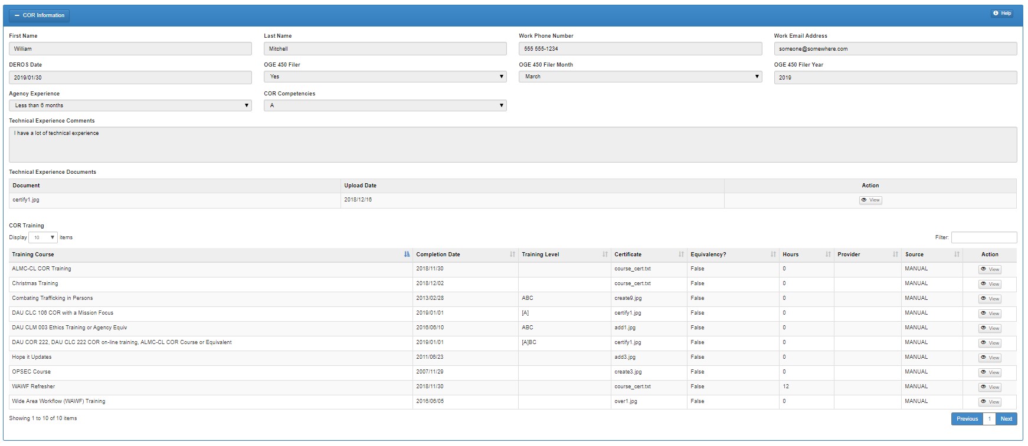The width and height of the screenshot is (1028, 446).
Task: Click the '2007/11/29' completion date
Action: click(x=430, y=372)
